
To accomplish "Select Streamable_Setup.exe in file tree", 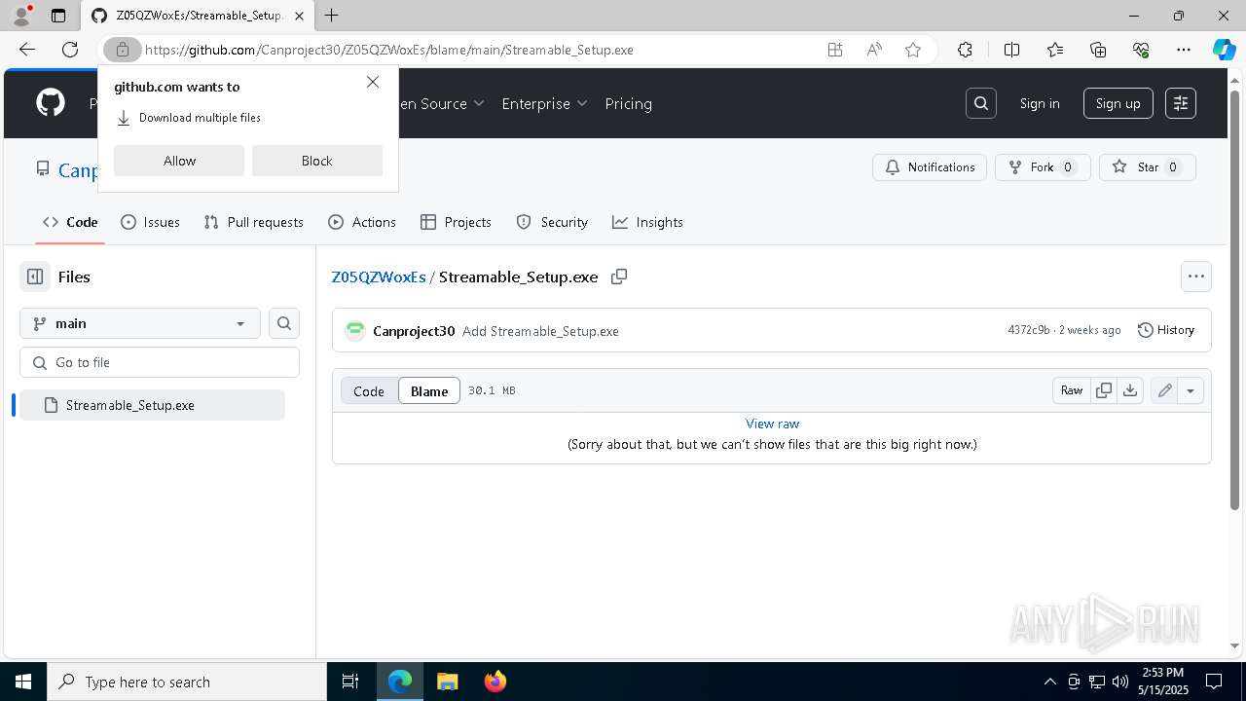I will [152, 405].
